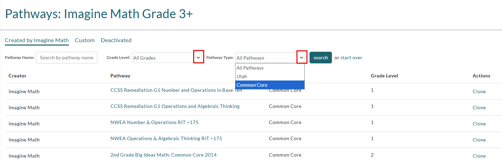Screen dimensions: 502x161
Task: Open CCSS Remediation G1 Number and Operations link
Action: coord(176,90)
